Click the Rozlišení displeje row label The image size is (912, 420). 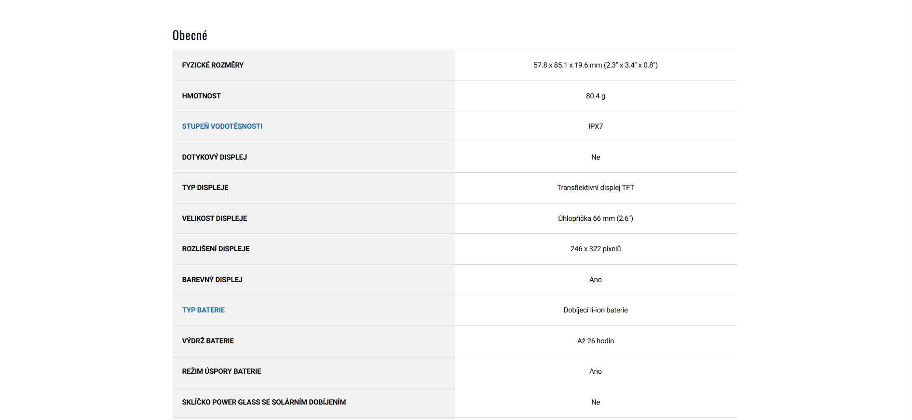[x=216, y=249]
